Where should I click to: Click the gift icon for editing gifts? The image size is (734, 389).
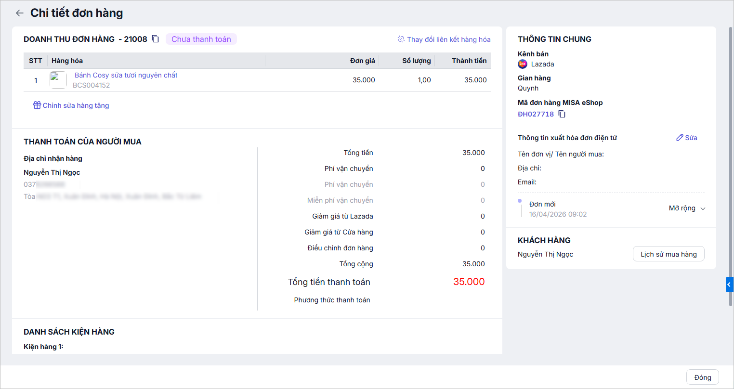pos(37,105)
